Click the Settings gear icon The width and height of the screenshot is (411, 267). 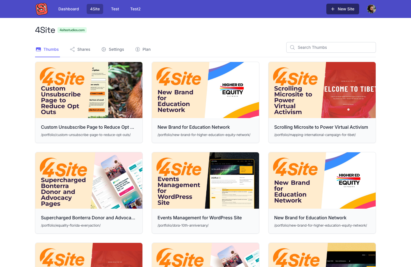click(x=104, y=49)
